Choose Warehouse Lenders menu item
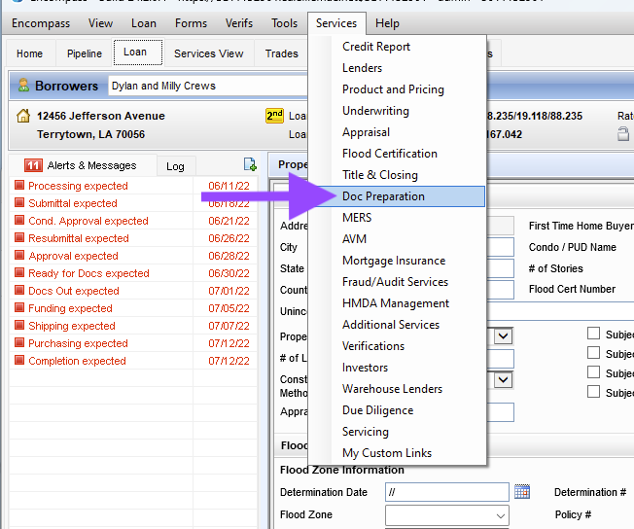 coord(397,389)
